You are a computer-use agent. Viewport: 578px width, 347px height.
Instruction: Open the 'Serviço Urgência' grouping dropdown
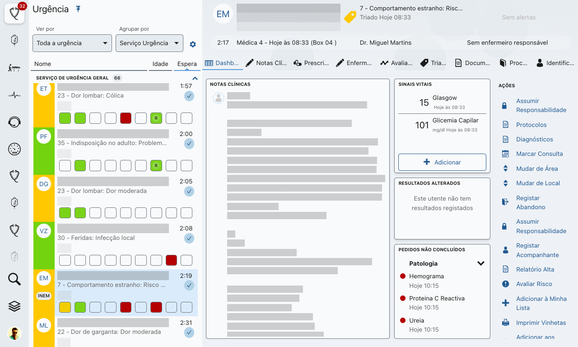click(149, 43)
